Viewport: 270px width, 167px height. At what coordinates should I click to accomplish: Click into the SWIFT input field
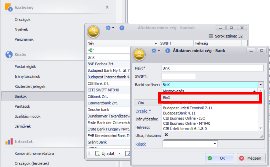point(178,76)
